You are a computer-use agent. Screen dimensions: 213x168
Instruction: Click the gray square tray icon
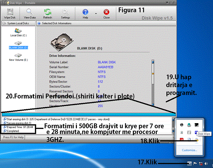[x=189, y=132]
